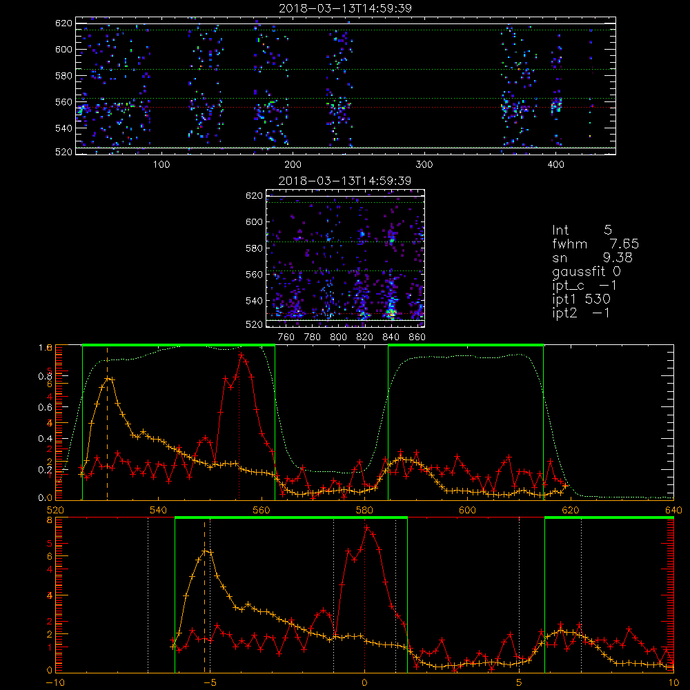
Task: Click x-axis label 580 on the profile plot
Action: (364, 510)
